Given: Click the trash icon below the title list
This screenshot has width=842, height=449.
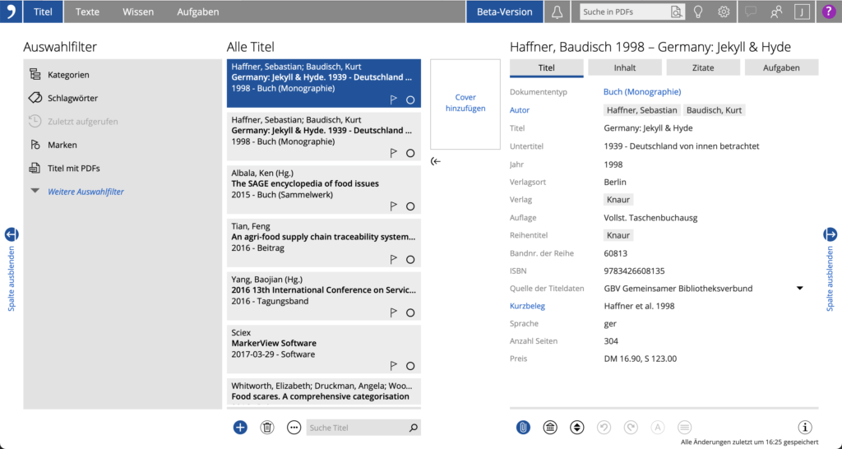Looking at the screenshot, I should click(x=267, y=427).
